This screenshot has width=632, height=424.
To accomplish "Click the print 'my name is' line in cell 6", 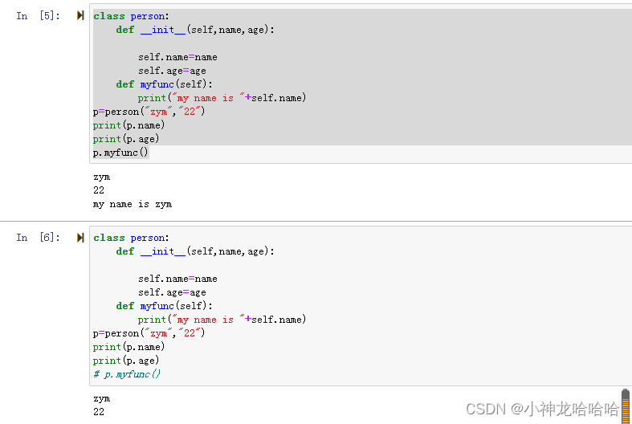I will 222,320.
